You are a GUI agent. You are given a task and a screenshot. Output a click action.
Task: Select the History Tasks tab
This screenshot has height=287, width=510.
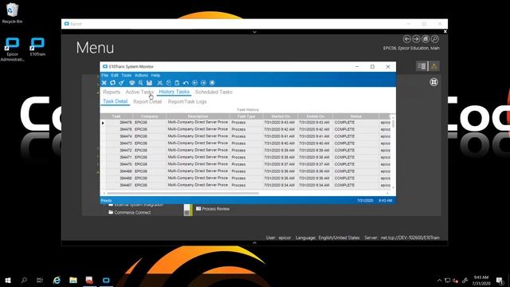(x=174, y=92)
